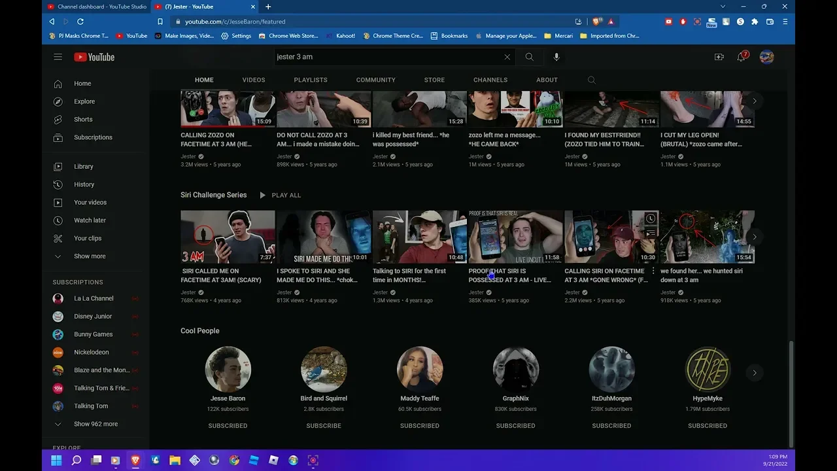Viewport: 837px width, 471px height.
Task: Subscribe to Bird and Squirrel
Action: coord(324,426)
